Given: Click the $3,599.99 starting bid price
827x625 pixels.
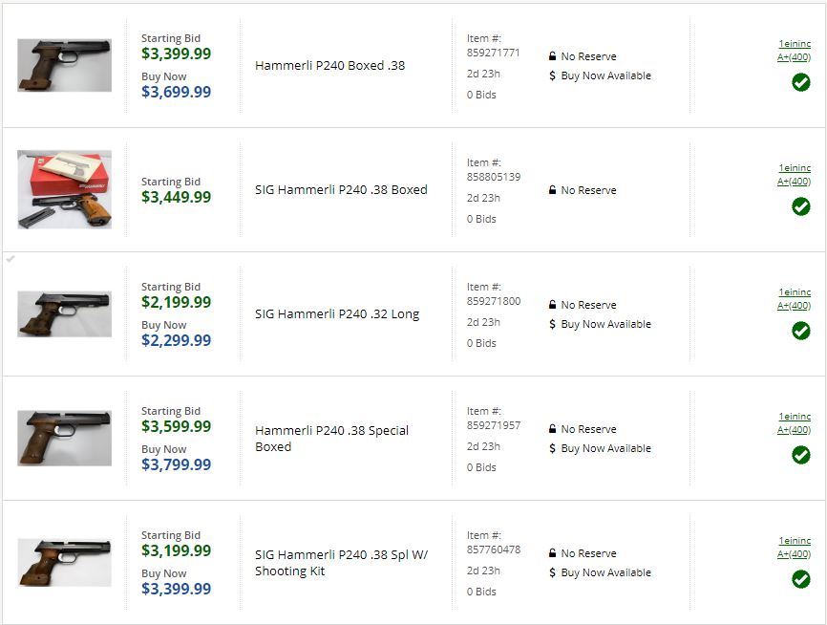Looking at the screenshot, I should [x=176, y=426].
